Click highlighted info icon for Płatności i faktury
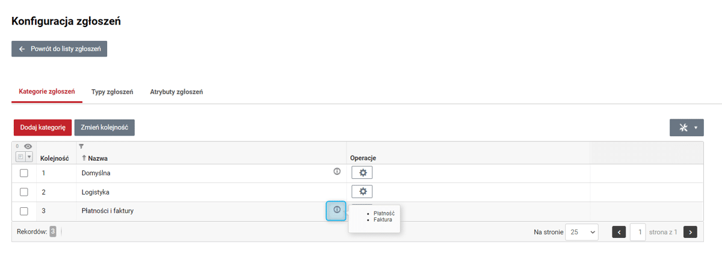This screenshot has height=265, width=722. coord(337,210)
